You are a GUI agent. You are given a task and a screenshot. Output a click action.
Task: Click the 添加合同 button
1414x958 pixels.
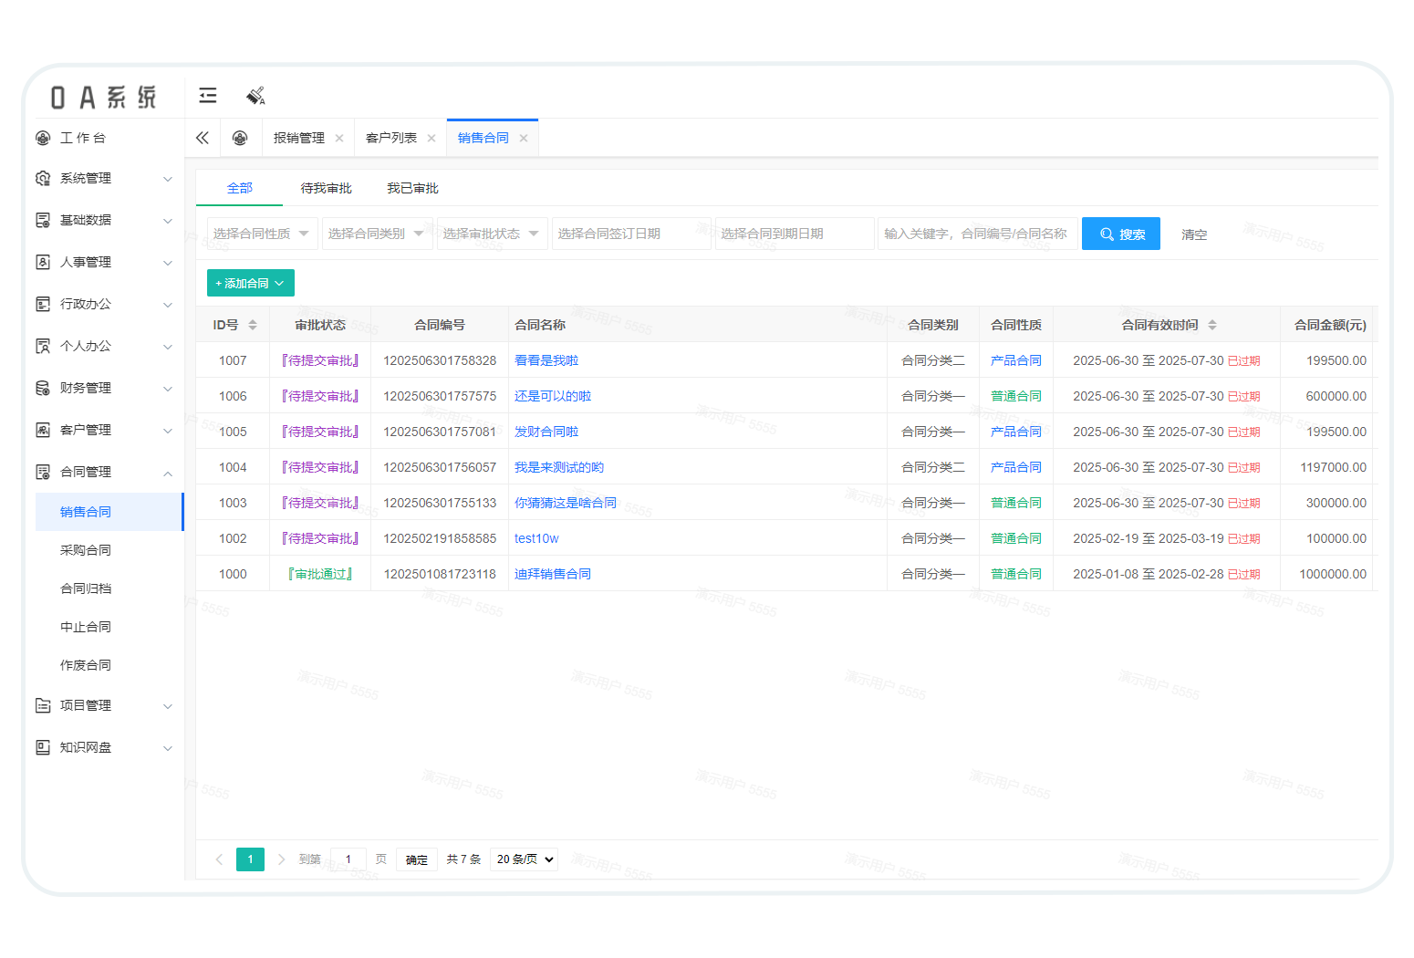(x=250, y=283)
